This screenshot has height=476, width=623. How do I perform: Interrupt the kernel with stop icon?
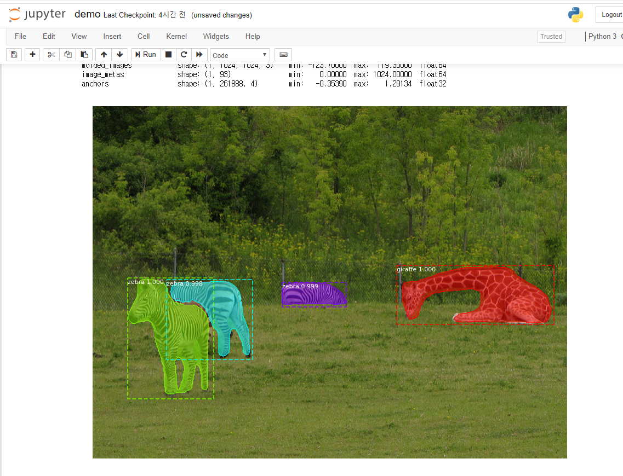[x=168, y=54]
